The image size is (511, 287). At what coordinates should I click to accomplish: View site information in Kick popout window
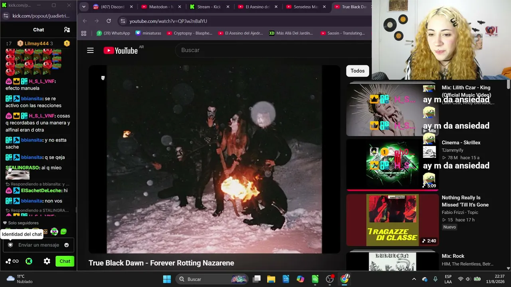6,16
